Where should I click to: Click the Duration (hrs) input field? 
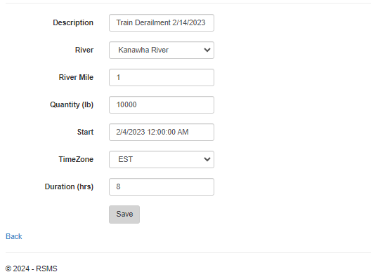(162, 186)
